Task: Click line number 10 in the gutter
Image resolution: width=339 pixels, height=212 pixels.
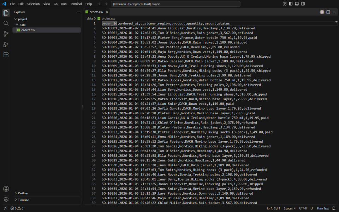Action: 93,66
